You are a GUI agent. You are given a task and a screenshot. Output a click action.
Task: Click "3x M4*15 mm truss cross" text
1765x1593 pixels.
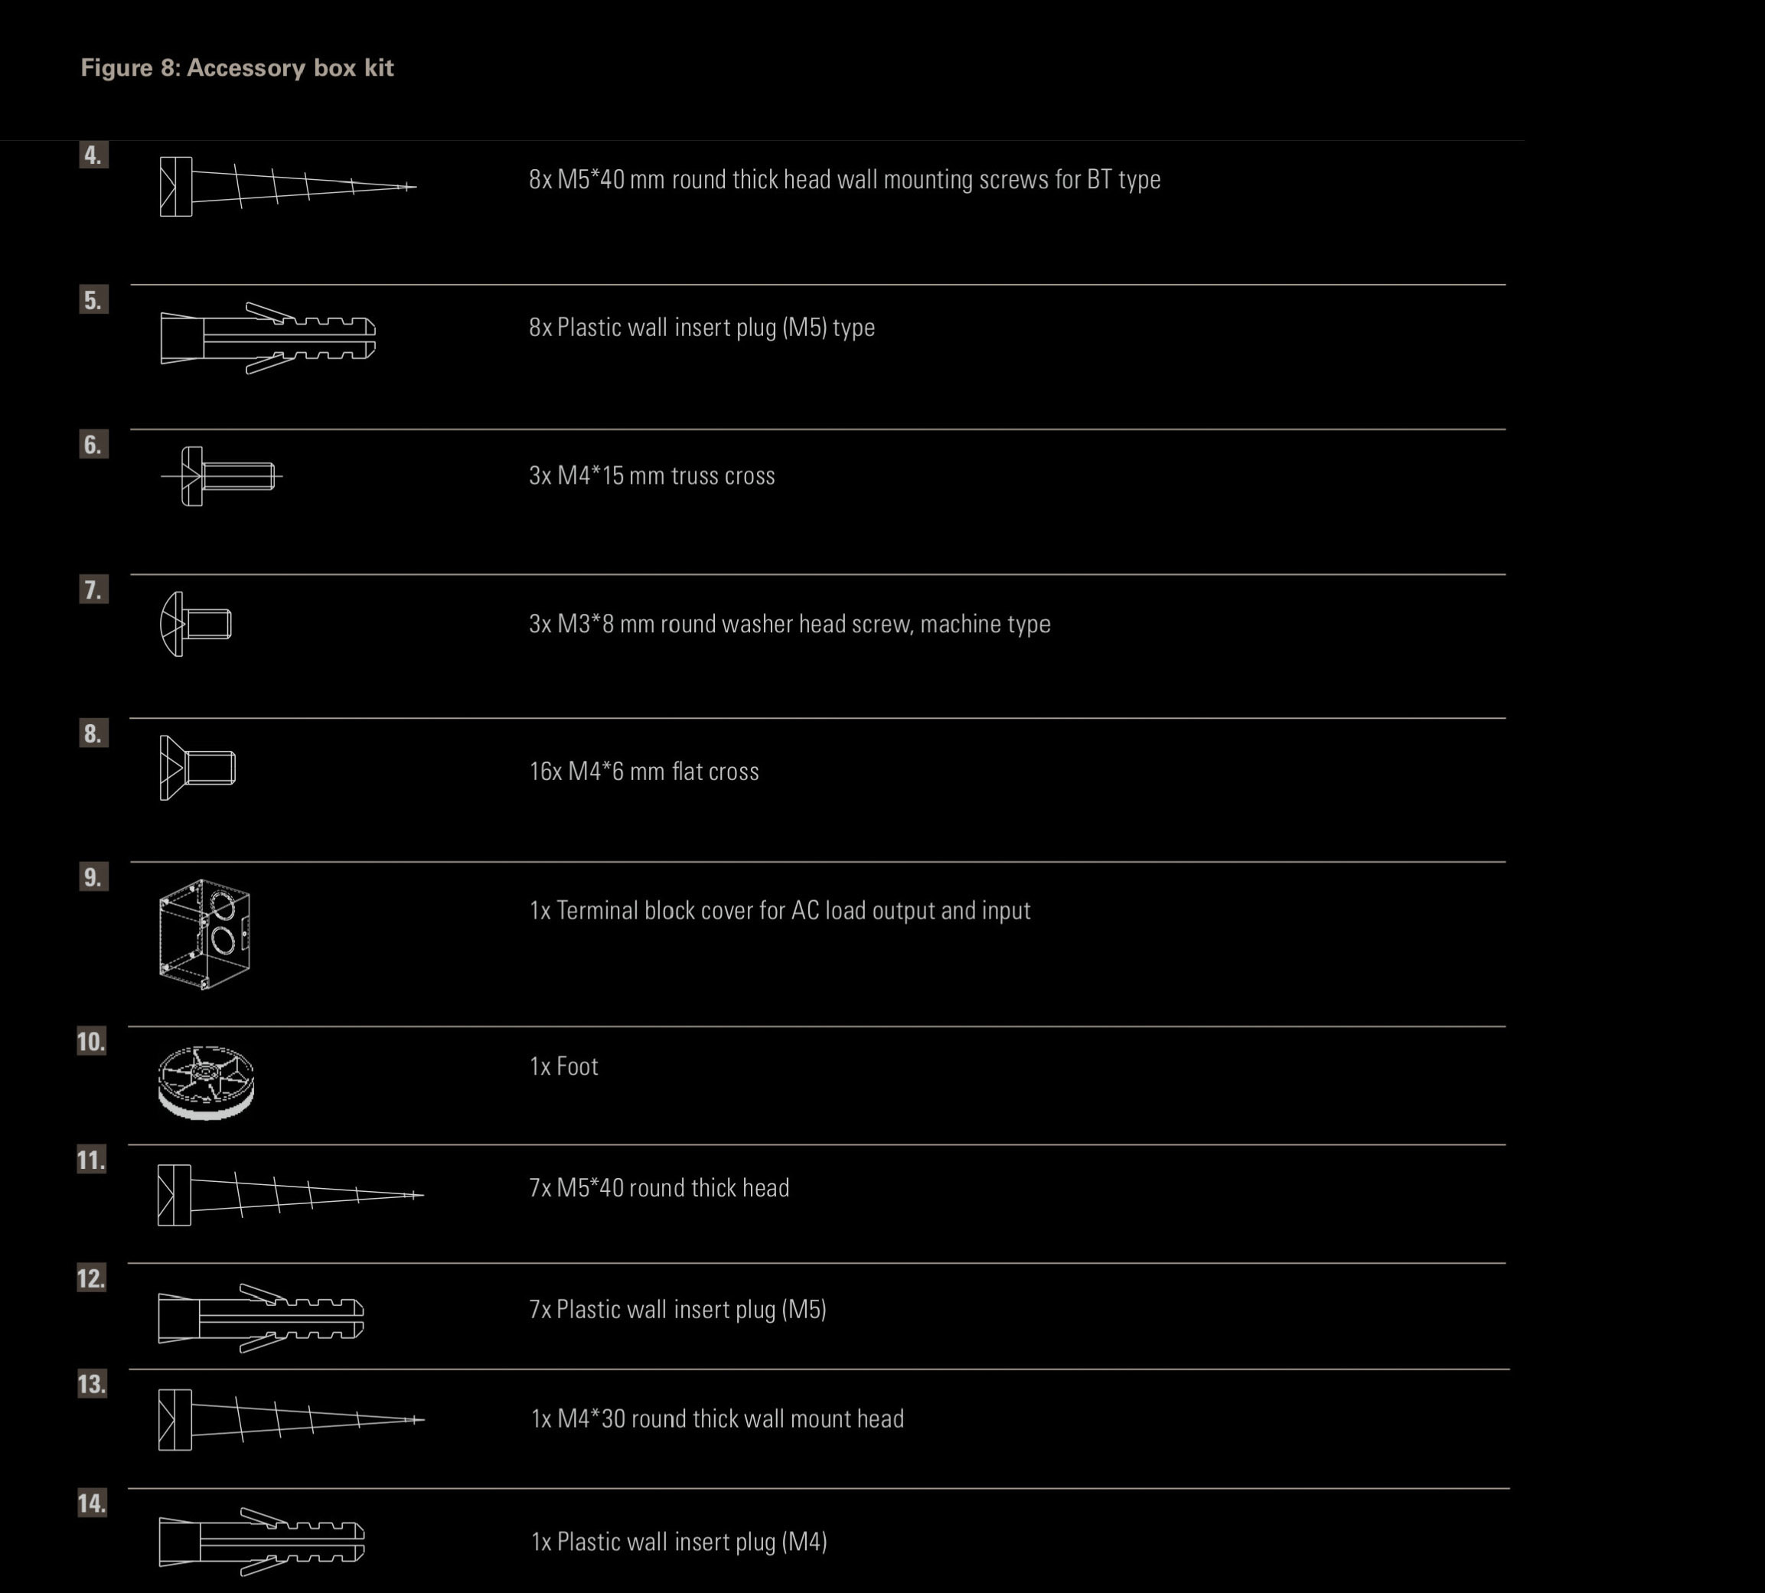[x=652, y=475]
